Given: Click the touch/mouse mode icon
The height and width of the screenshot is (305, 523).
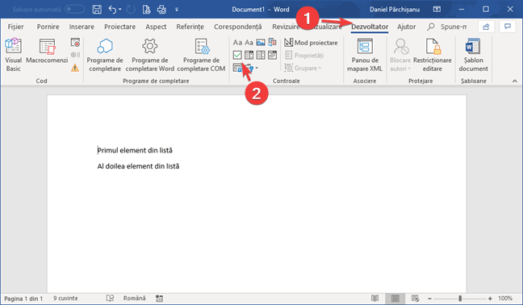Looking at the screenshot, I should 146,10.
